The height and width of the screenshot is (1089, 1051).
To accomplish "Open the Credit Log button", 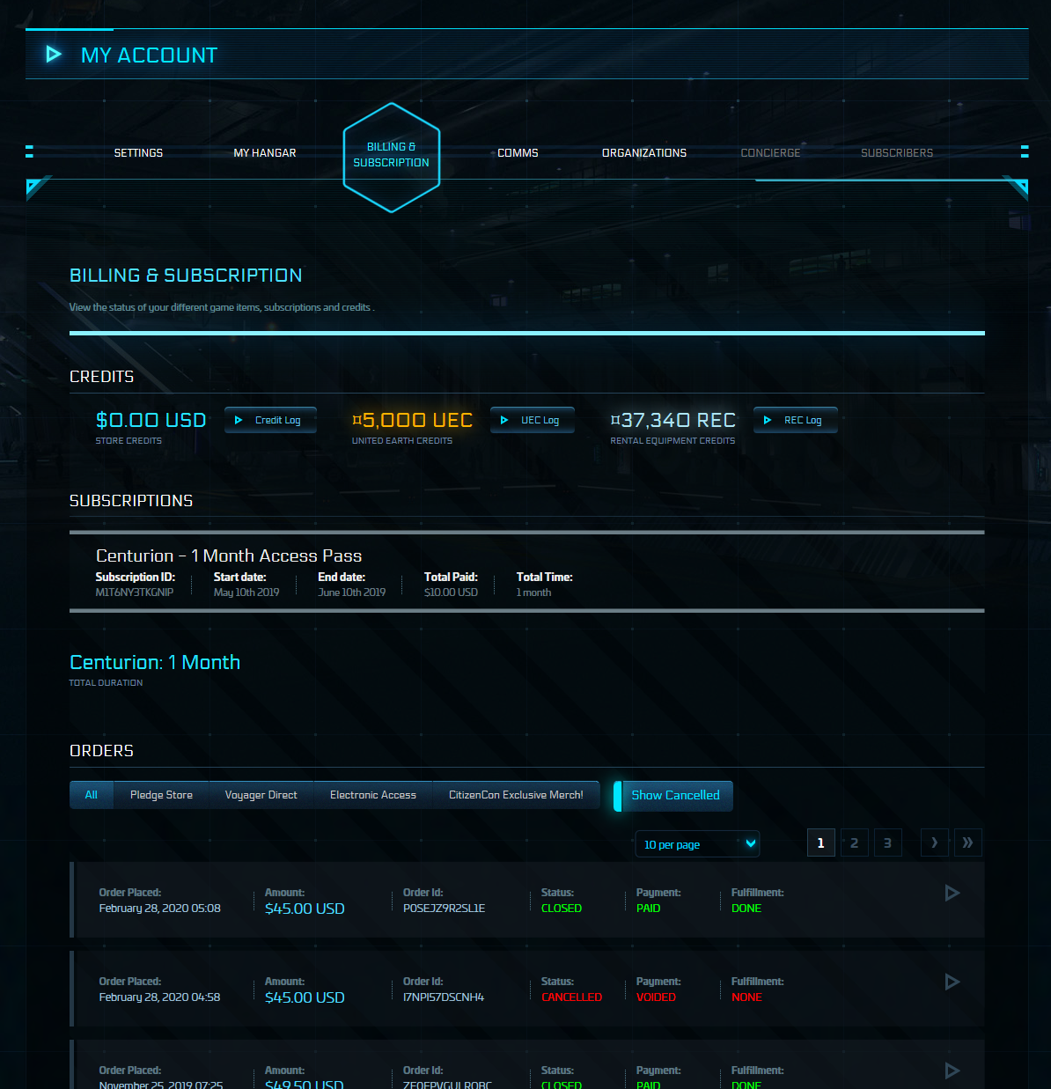I will [270, 420].
